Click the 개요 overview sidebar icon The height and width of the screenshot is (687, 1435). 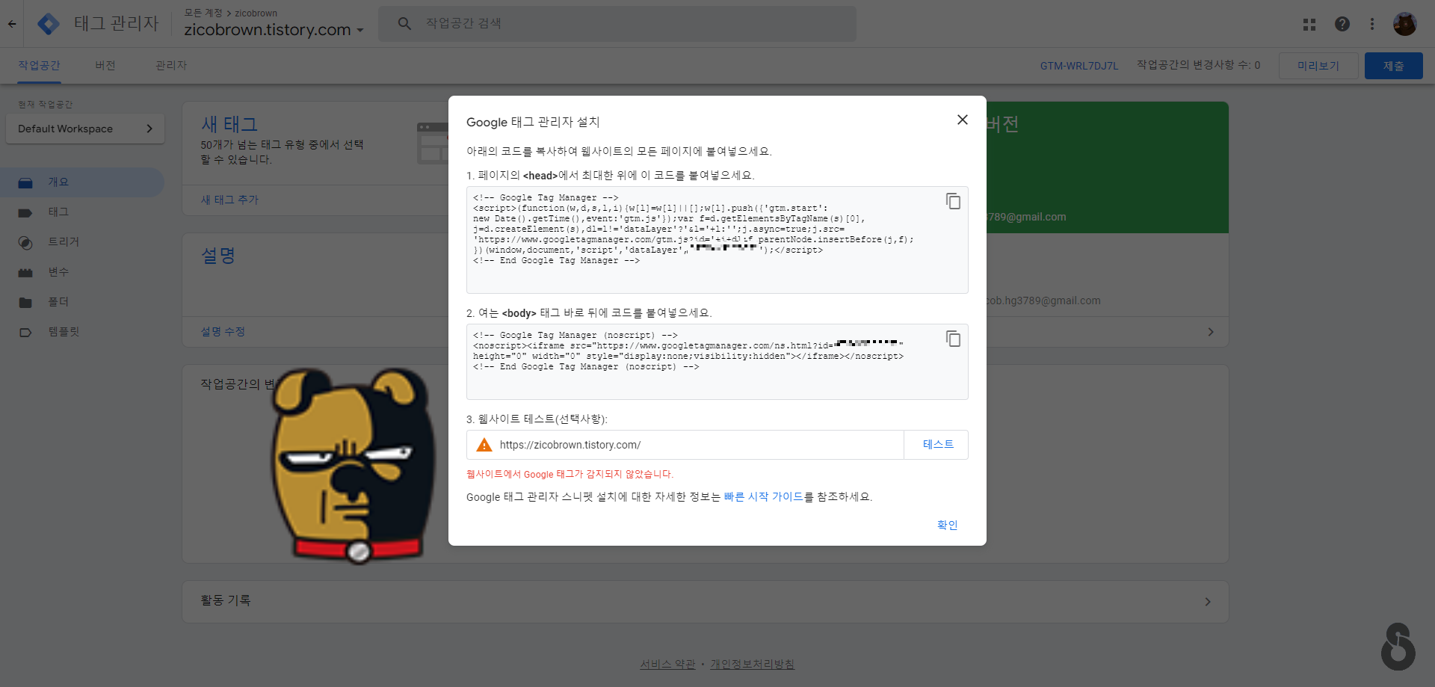click(x=25, y=182)
